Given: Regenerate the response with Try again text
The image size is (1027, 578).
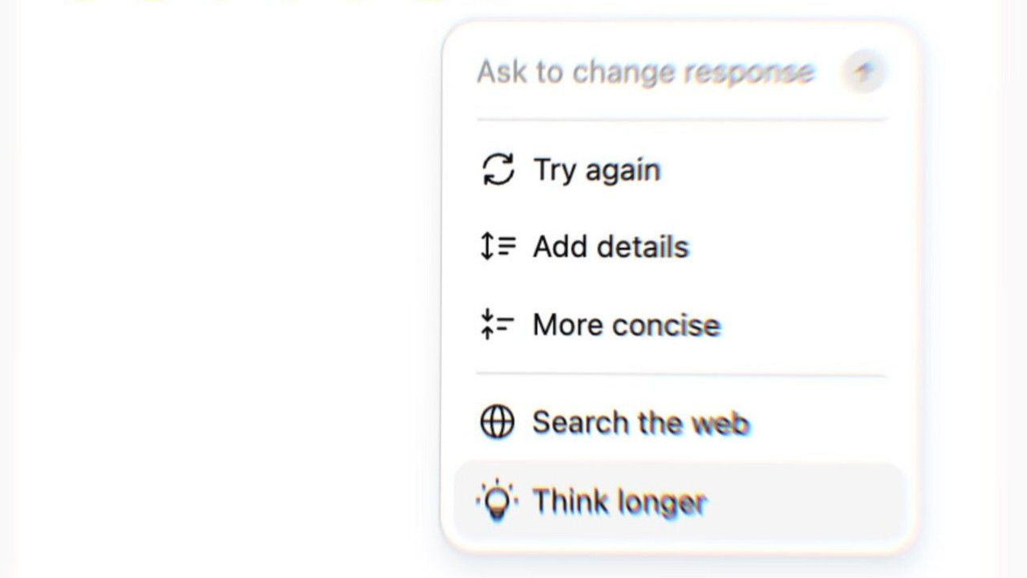Looking at the screenshot, I should point(597,170).
